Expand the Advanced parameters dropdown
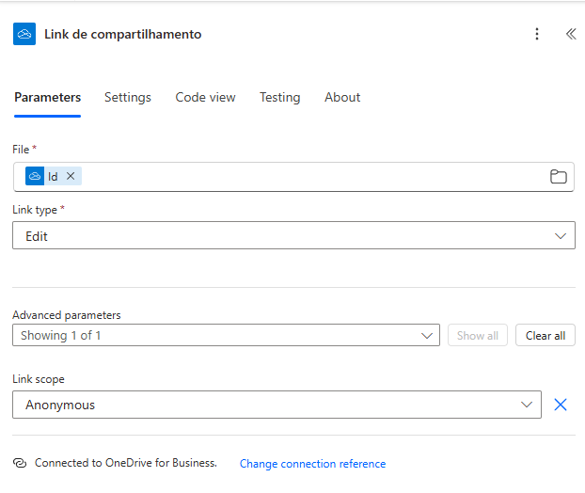The width and height of the screenshot is (585, 493). click(226, 335)
